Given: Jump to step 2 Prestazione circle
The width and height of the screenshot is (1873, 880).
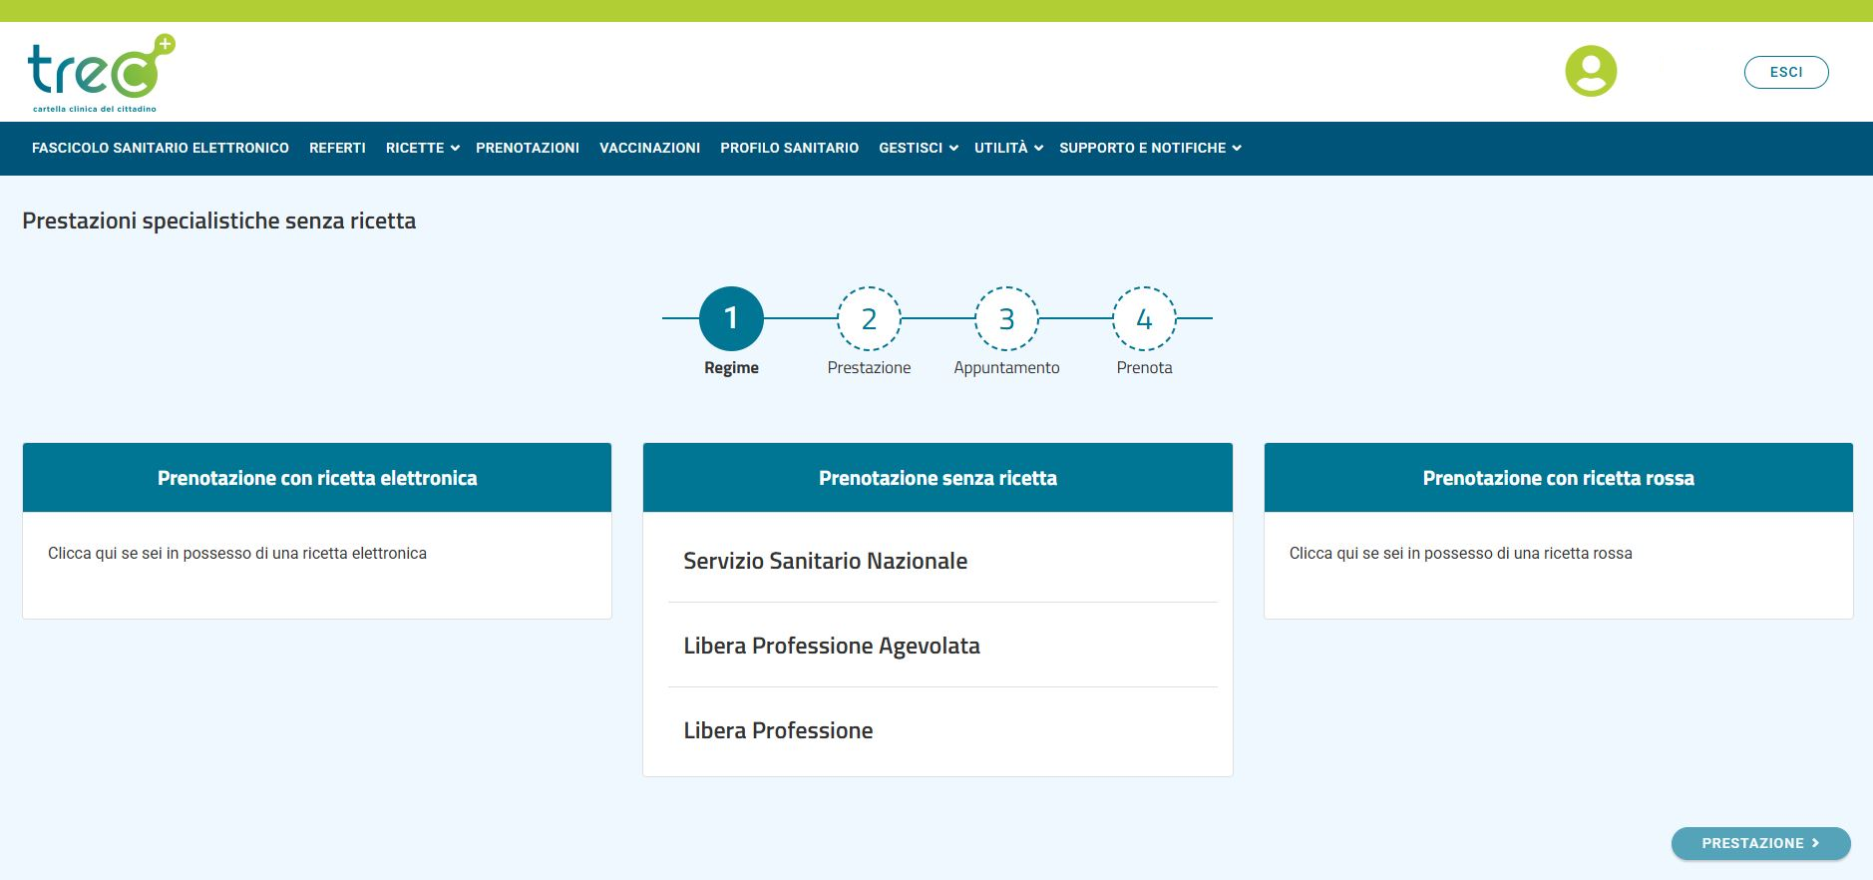Looking at the screenshot, I should tap(869, 318).
